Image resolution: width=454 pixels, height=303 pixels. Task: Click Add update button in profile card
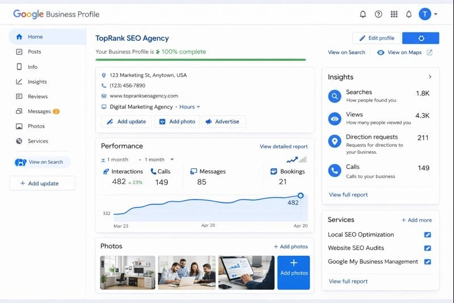pos(126,122)
